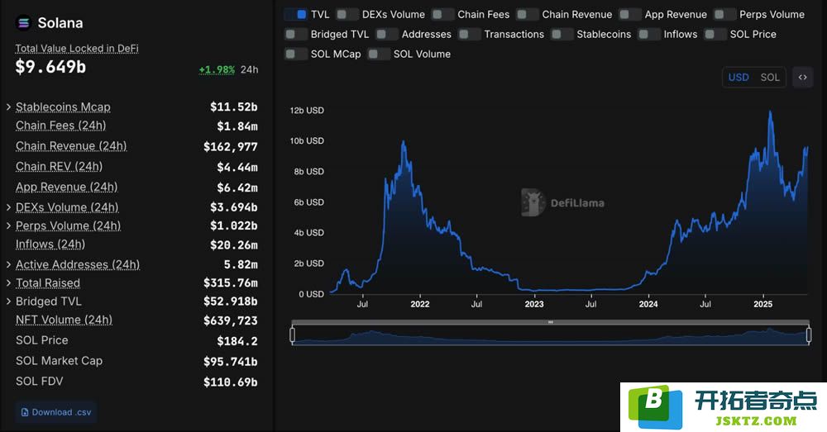Click the Stablecoins Mcap value $11.52b
The width and height of the screenshot is (827, 432).
tap(234, 107)
